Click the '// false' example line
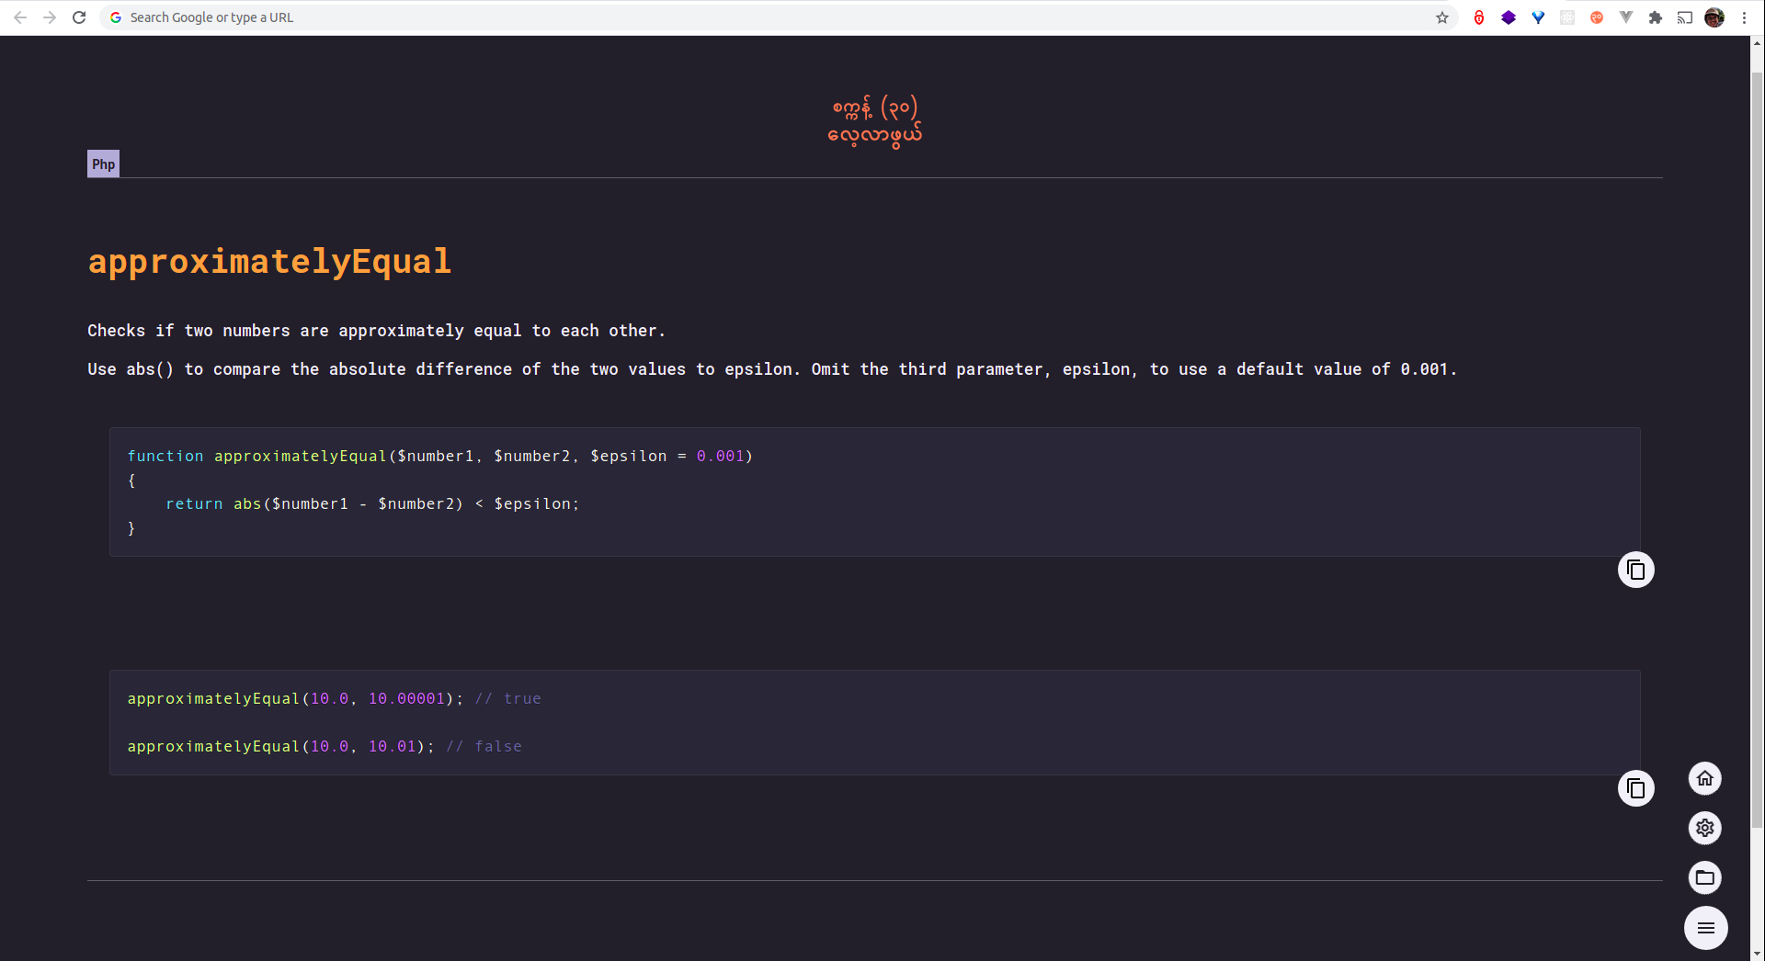 (325, 746)
